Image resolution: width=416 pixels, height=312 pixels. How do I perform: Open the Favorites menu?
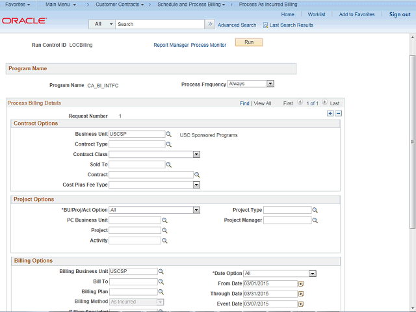[18, 5]
